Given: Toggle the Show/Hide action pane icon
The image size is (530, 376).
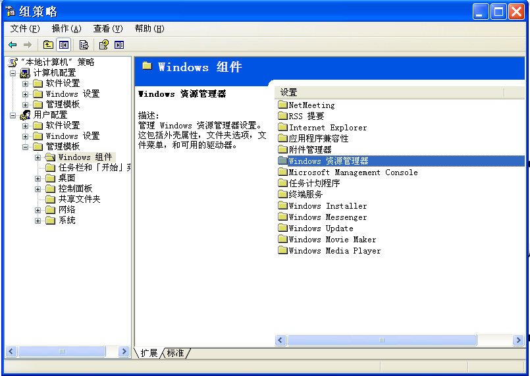Looking at the screenshot, I should [x=119, y=45].
